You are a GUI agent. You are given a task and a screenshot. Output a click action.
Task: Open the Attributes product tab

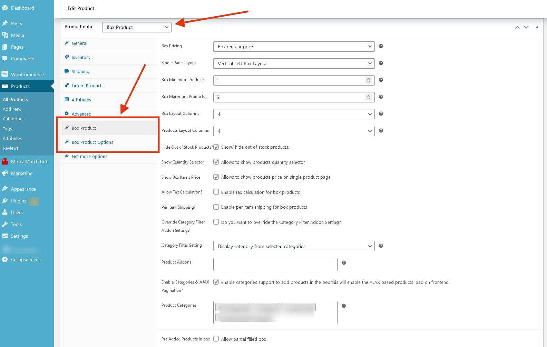[109, 100]
